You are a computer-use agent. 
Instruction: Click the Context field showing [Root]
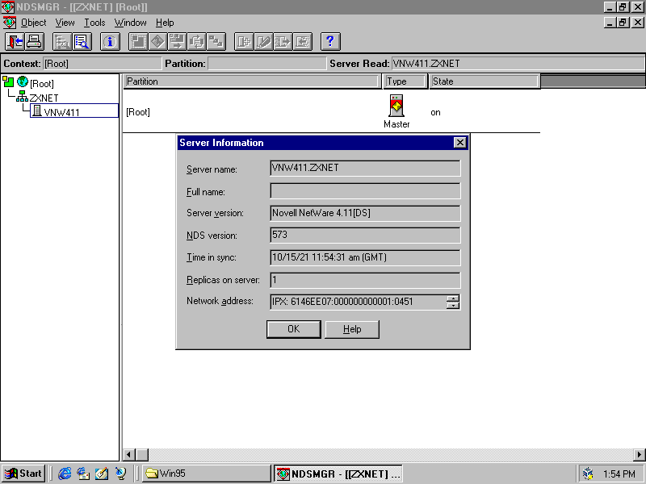[x=103, y=64]
